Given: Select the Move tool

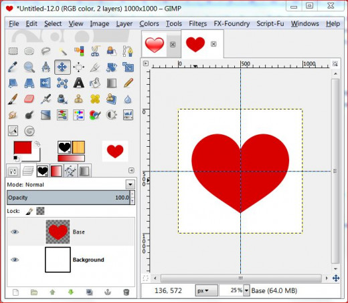Looking at the screenshot, I should (62, 67).
